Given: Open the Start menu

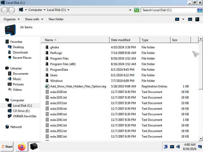Looking at the screenshot, I should click(7, 147).
